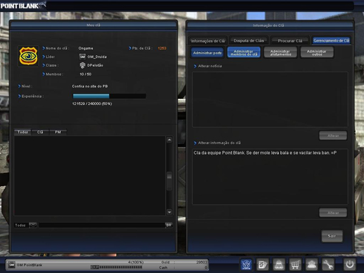Open the Todos chat channel dropdown

pyautogui.click(x=33, y=225)
